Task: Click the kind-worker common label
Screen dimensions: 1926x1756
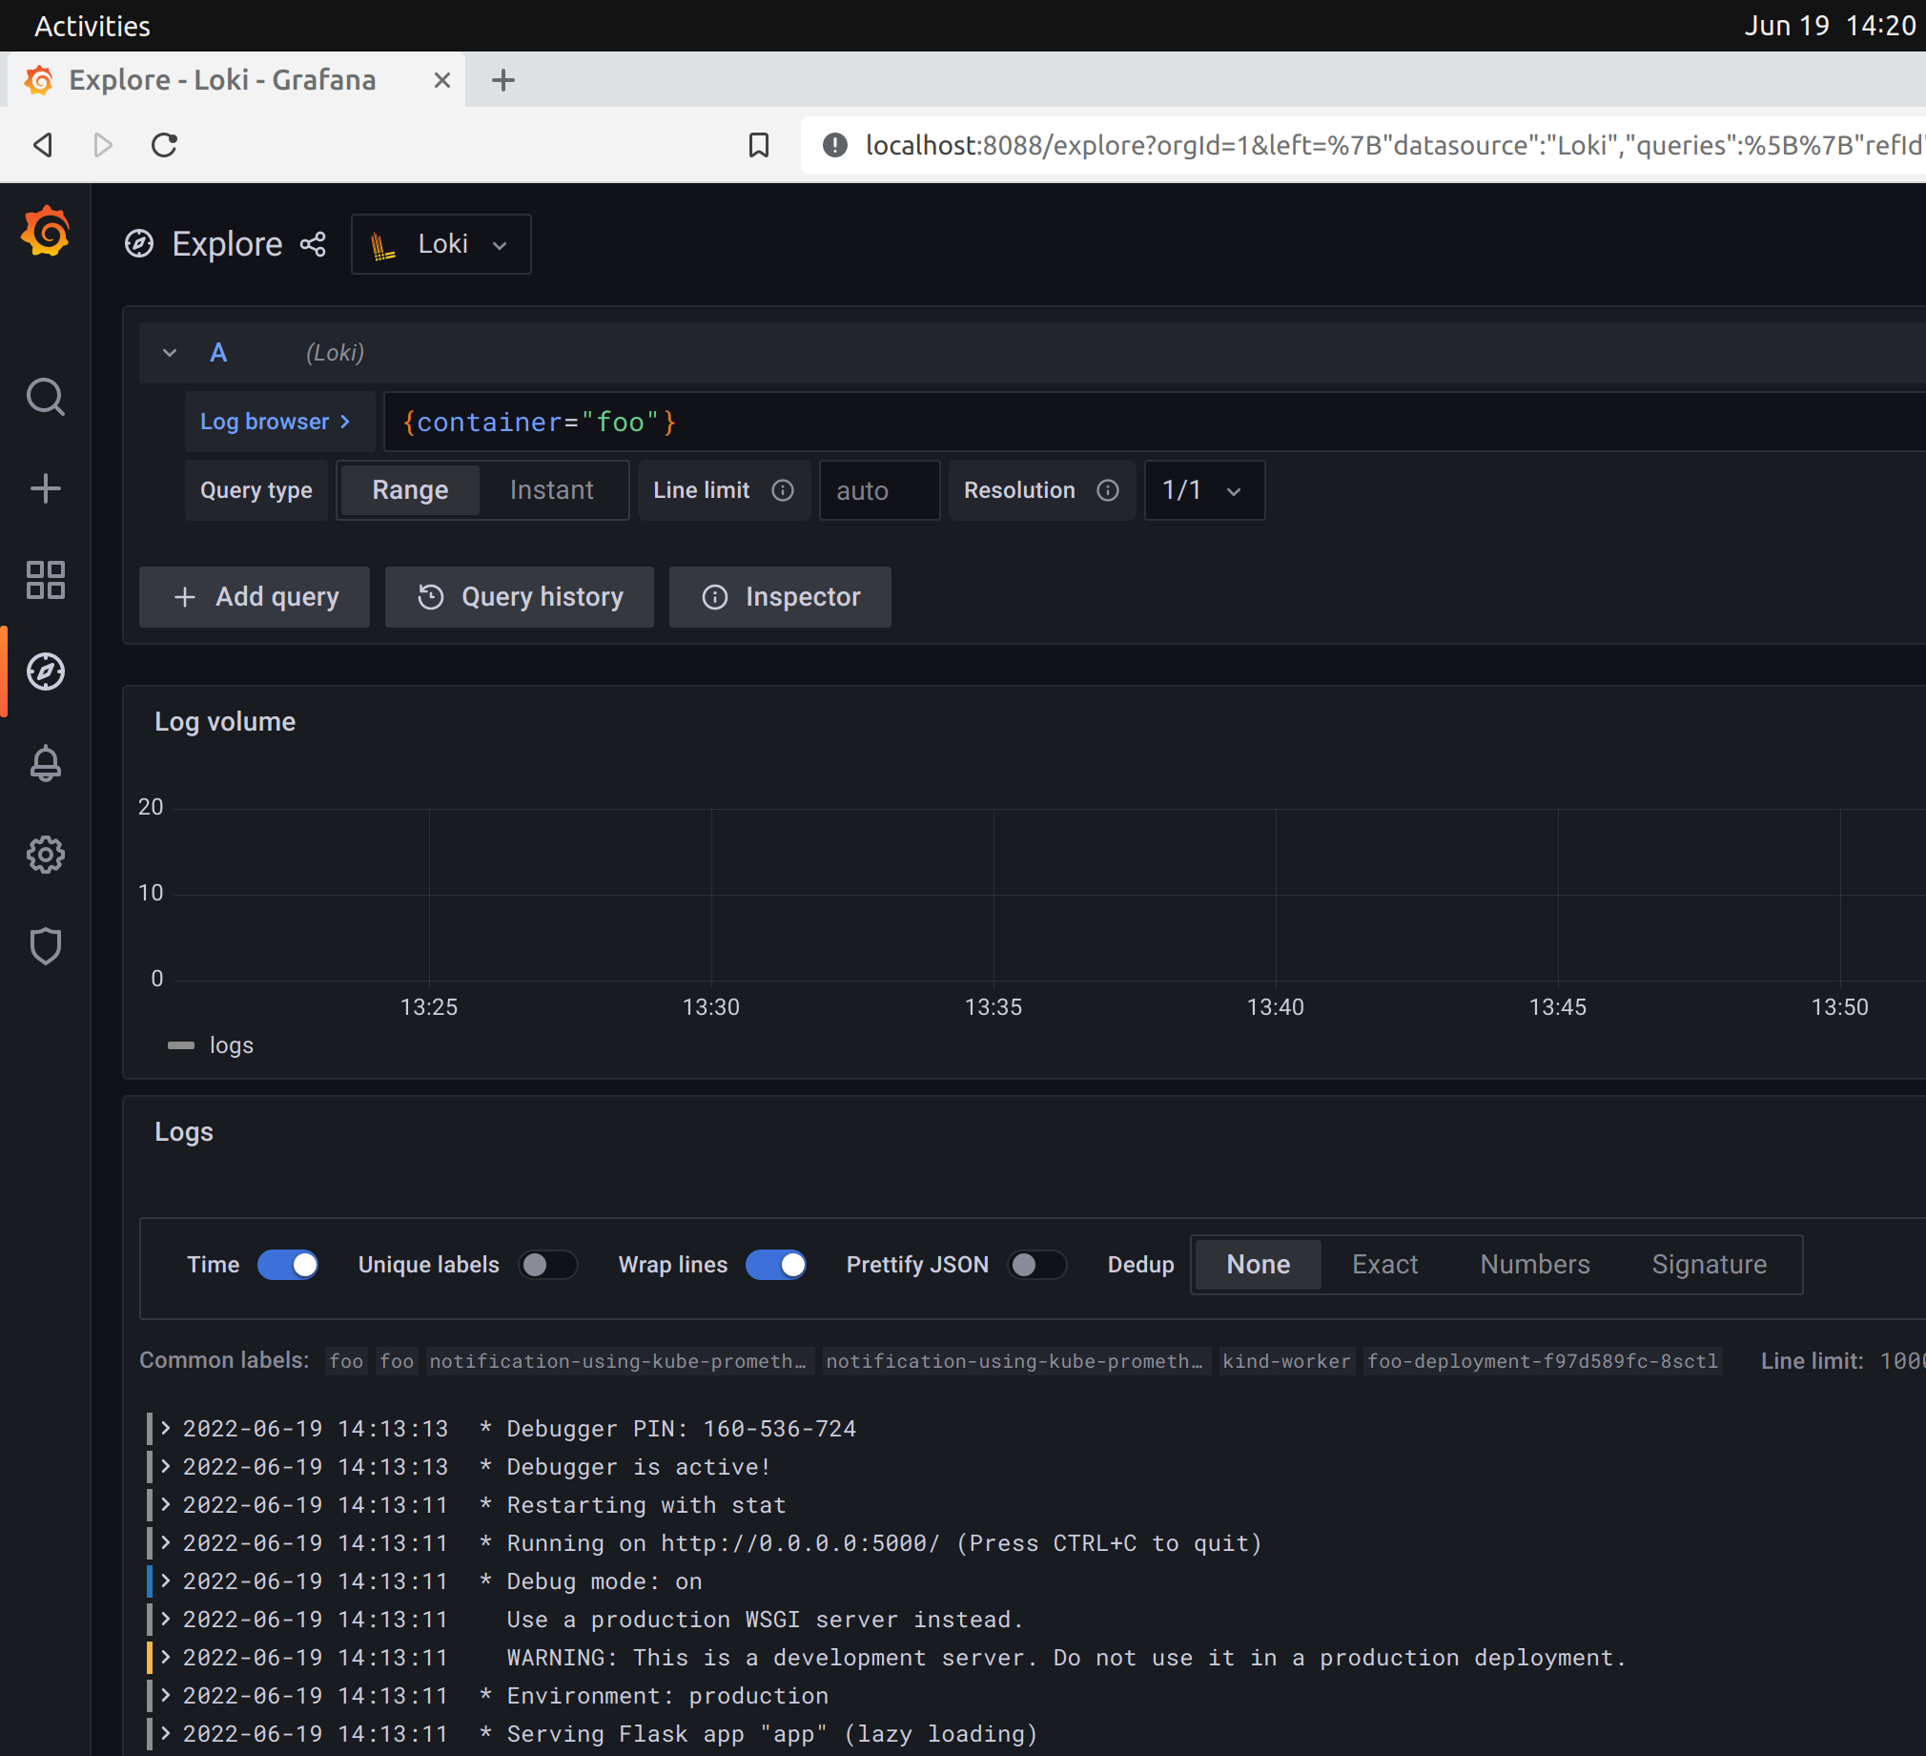Action: (x=1286, y=1361)
